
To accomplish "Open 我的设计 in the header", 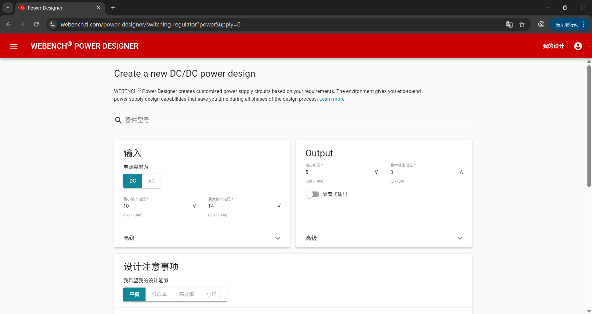I will click(x=553, y=46).
